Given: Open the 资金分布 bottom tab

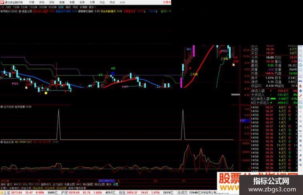Looking at the screenshot, I should [x=26, y=188].
